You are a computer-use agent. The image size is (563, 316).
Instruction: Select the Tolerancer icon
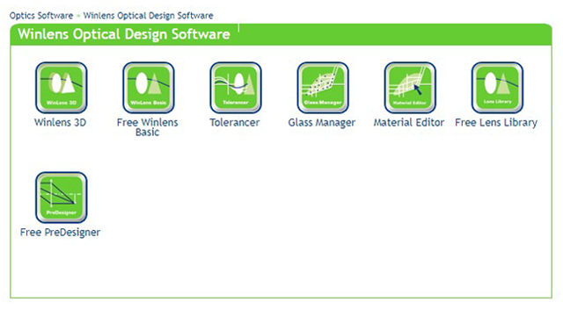coord(236,88)
